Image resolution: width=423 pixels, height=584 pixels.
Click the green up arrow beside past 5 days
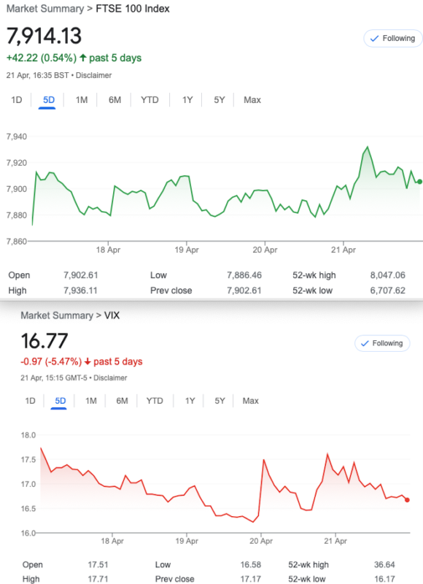[83, 58]
